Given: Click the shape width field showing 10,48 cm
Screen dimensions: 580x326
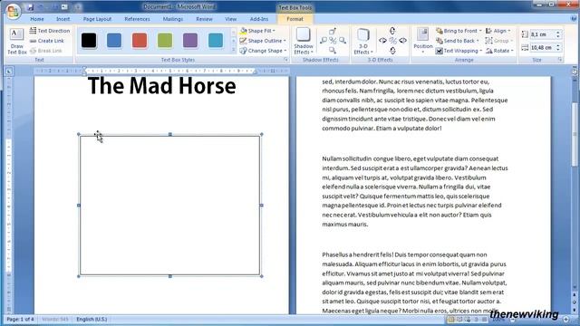Looking at the screenshot, I should (542, 47).
